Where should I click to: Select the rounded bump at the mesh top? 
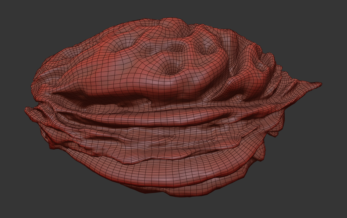point(174,25)
